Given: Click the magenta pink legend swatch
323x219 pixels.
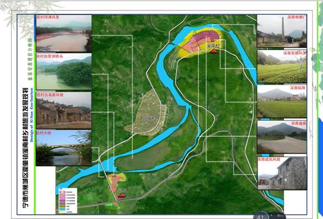Looking at the screenshot, I should pyautogui.click(x=62, y=198).
